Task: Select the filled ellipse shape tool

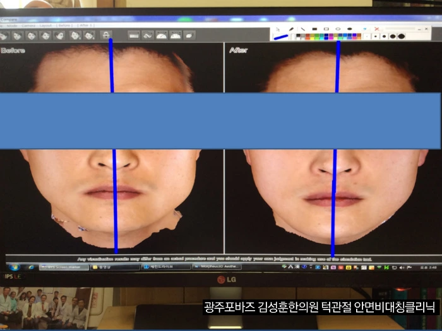Action: [x=350, y=29]
